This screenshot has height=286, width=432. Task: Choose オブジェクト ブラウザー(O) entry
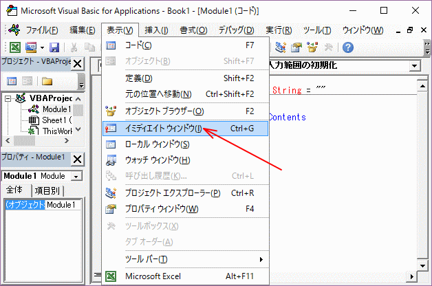[x=185, y=111]
